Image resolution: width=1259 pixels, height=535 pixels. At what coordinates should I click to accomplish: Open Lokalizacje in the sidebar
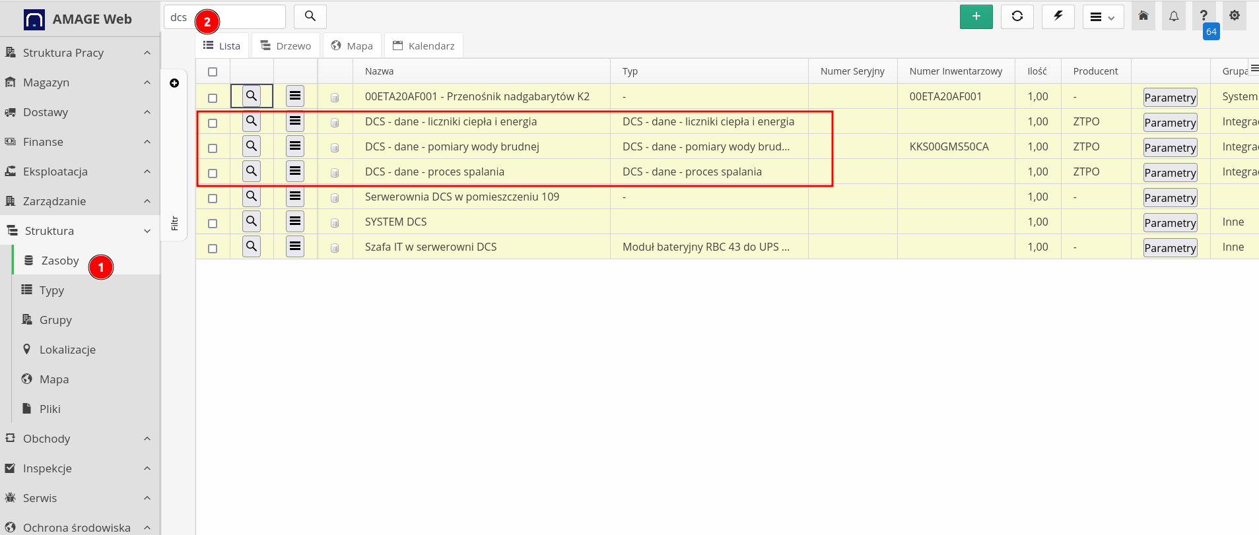67,350
